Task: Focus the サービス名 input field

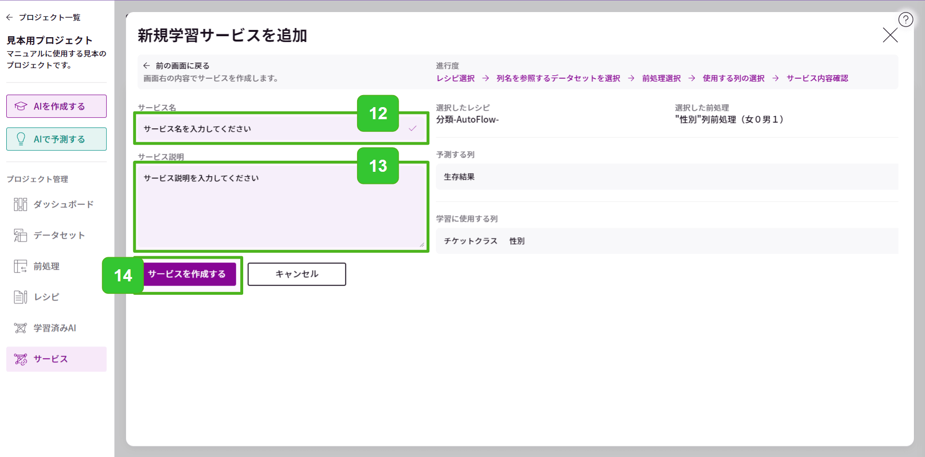Action: pyautogui.click(x=281, y=128)
